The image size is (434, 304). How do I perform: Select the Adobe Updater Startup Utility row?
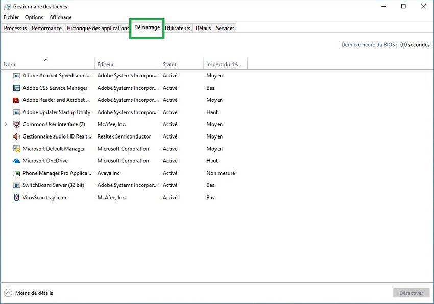click(x=56, y=113)
